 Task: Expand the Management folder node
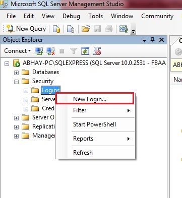click(16, 136)
